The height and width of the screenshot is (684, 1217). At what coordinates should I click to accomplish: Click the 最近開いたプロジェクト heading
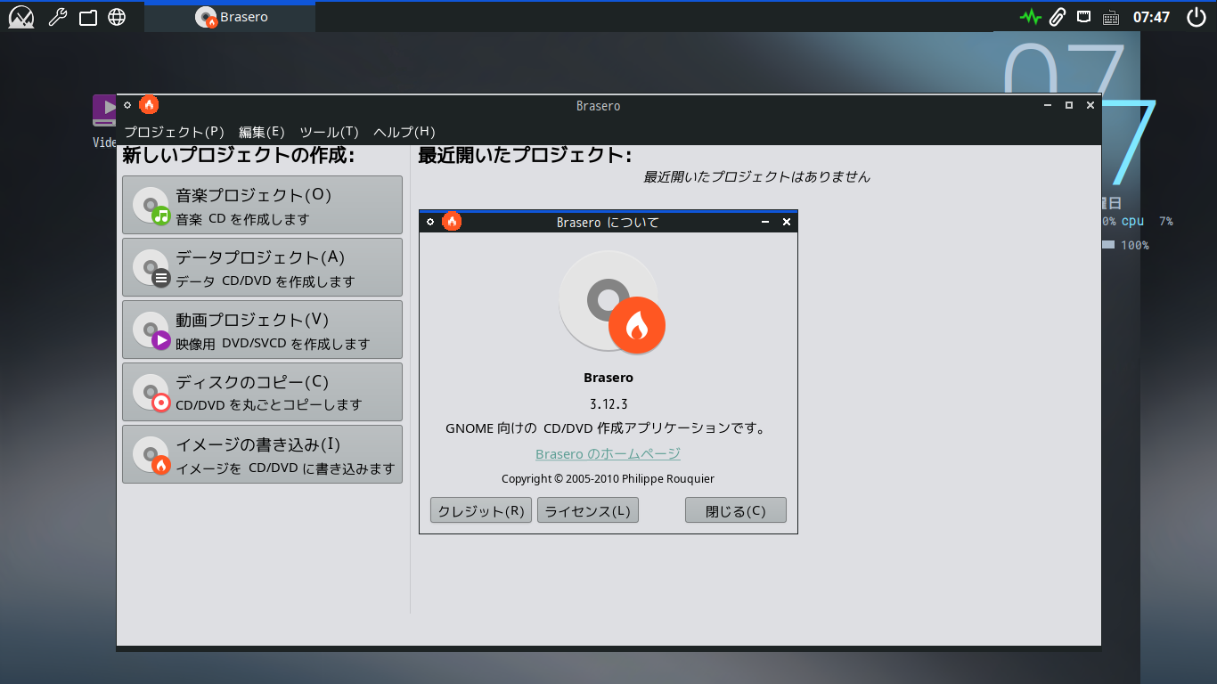(525, 155)
